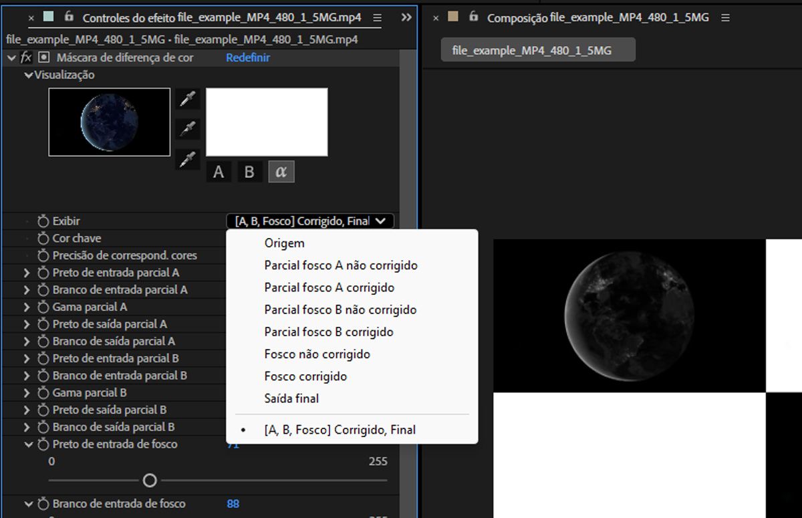Toggle stopwatch for Gama parcial A
This screenshot has height=518, width=802.
(43, 307)
